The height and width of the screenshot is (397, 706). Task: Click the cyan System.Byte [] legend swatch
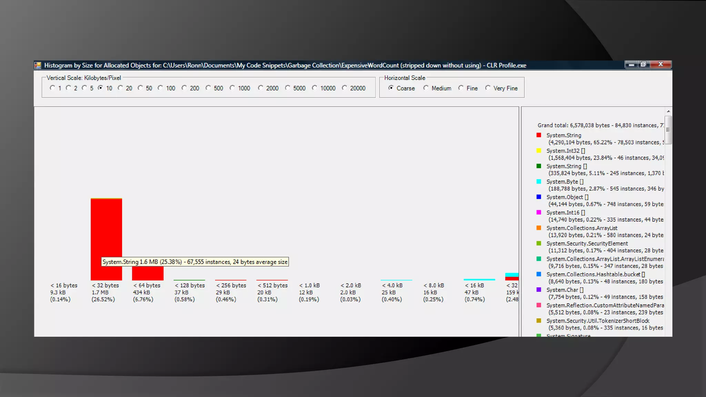pos(539,182)
